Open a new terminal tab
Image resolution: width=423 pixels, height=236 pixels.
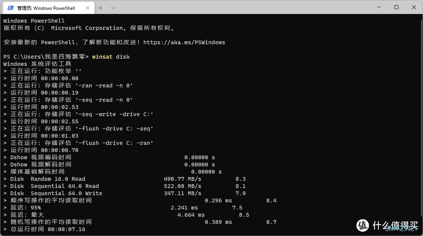[101, 8]
